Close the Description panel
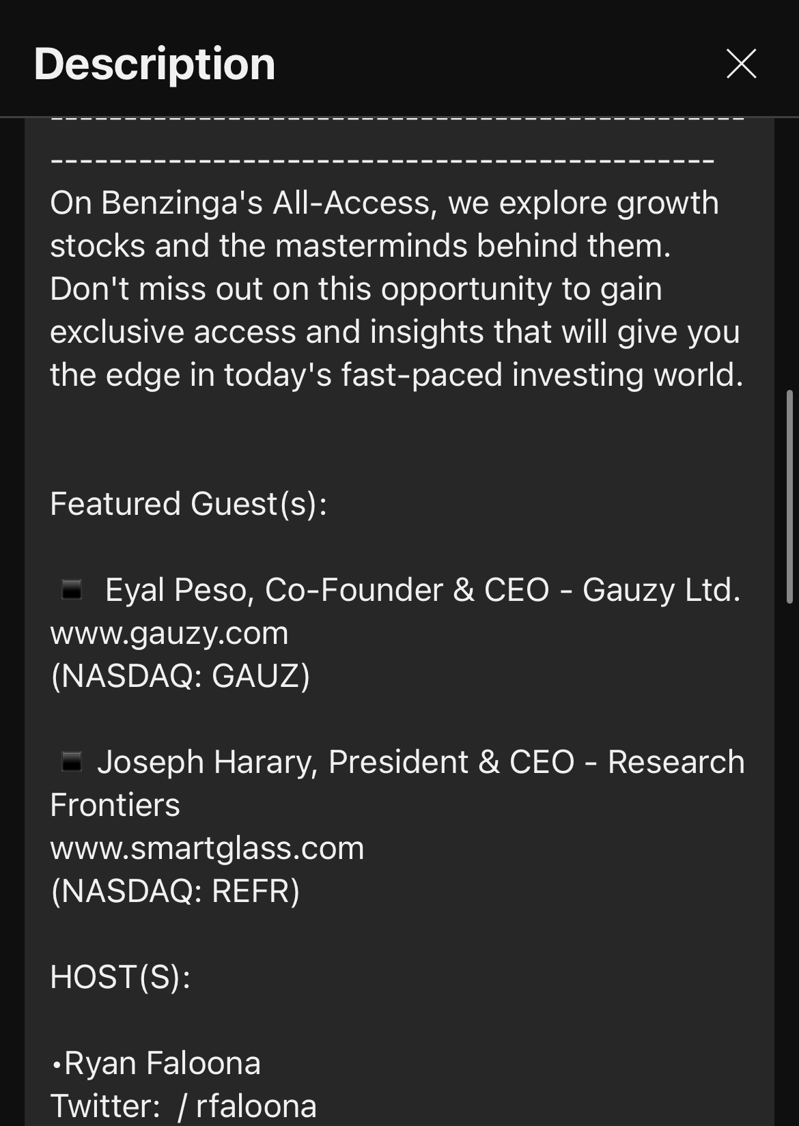 tap(741, 64)
